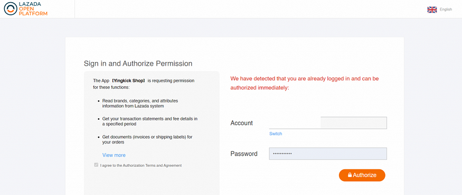Focus the Account input field
The image size is (462, 195).
328,123
